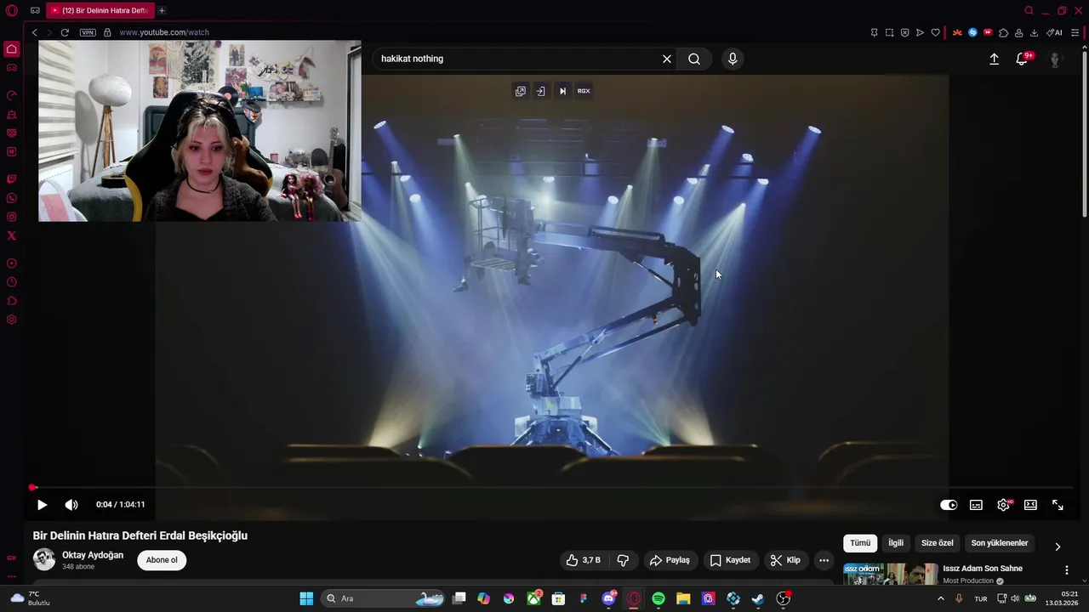Toggle ad blocker shield icon
Image resolution: width=1089 pixels, height=612 pixels.
click(x=904, y=32)
